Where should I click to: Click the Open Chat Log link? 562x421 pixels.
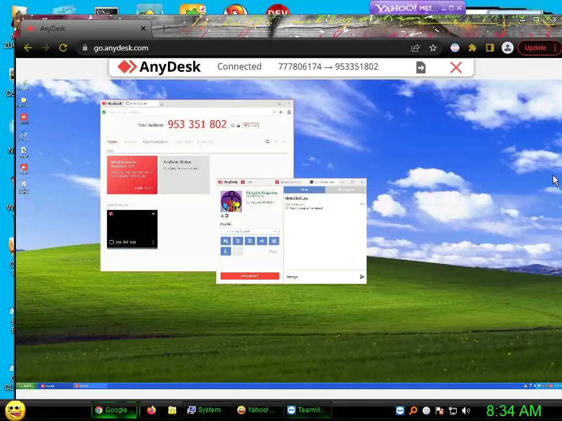coord(296,198)
